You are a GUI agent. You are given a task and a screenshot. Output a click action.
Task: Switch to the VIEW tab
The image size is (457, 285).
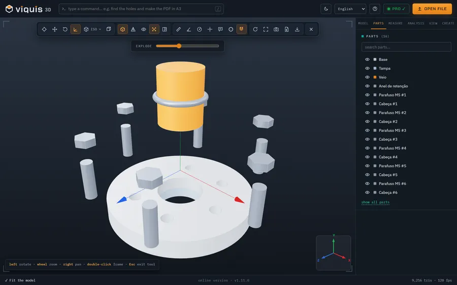click(x=433, y=23)
